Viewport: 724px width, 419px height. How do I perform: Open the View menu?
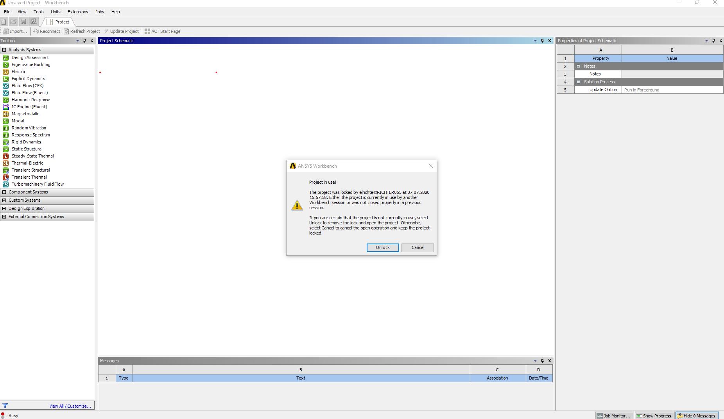coord(22,12)
